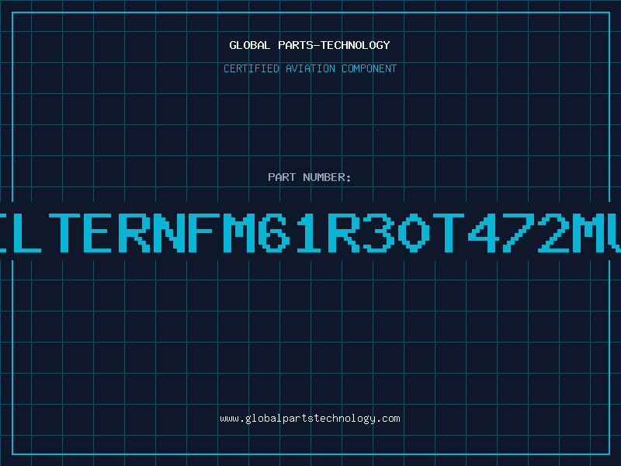Select the word AVIATION in the subtitle
This screenshot has height=466, width=621.
[310, 68]
